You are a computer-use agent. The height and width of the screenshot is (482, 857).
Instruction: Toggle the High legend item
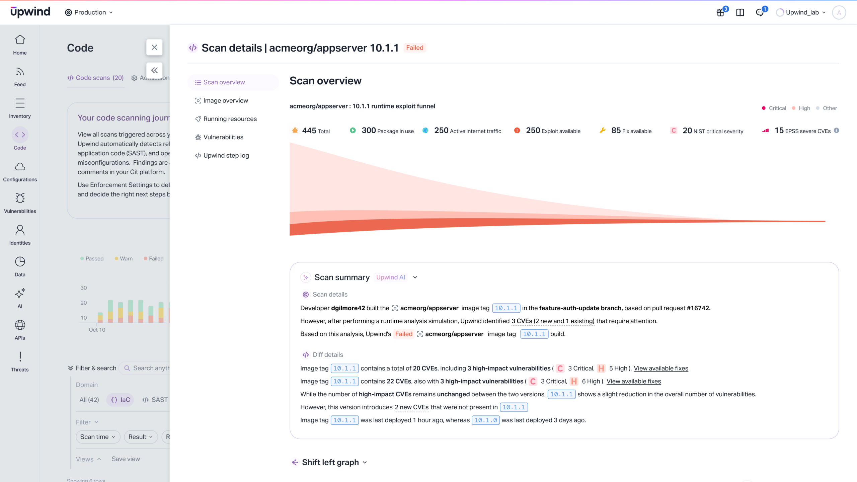[x=801, y=108]
